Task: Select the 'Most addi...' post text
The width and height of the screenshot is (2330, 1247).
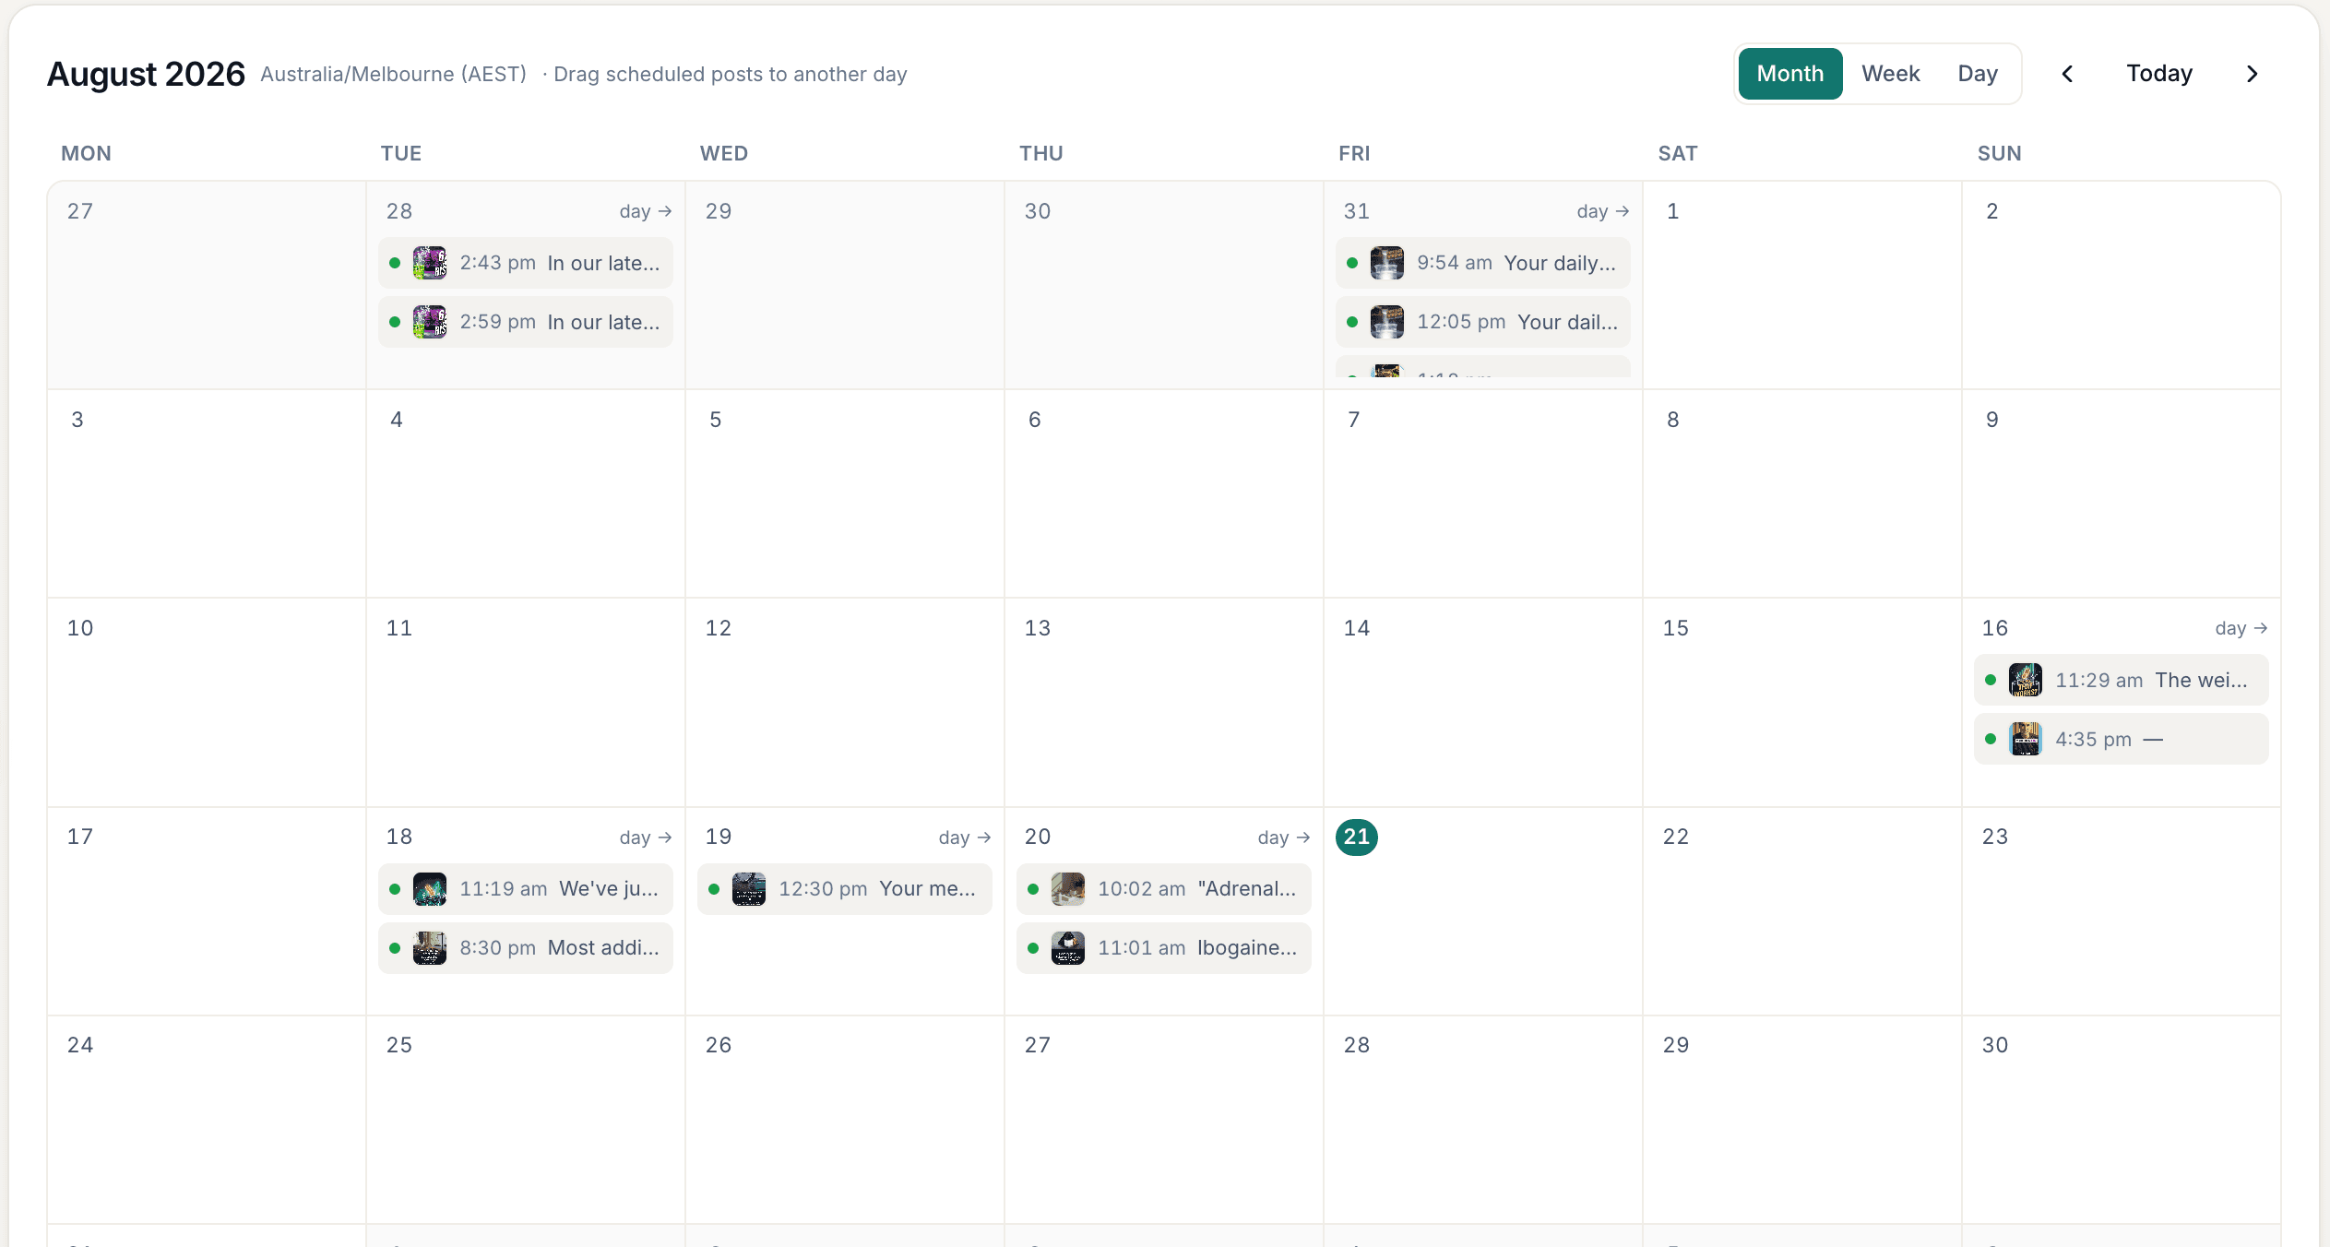Action: click(x=603, y=948)
